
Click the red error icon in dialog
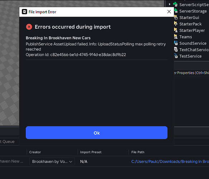click(29, 27)
